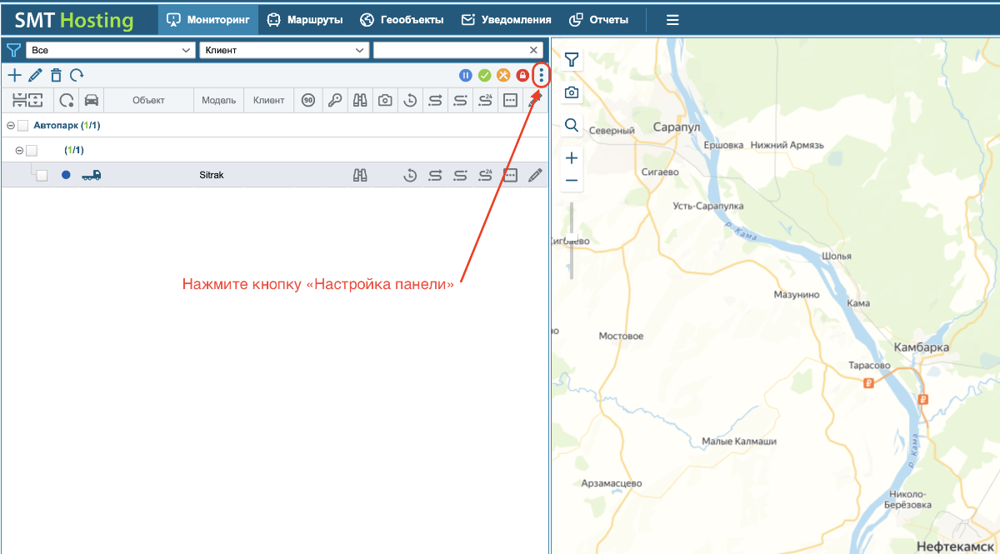Collapse the Автопарк tree group
The image size is (1000, 554).
pos(10,126)
